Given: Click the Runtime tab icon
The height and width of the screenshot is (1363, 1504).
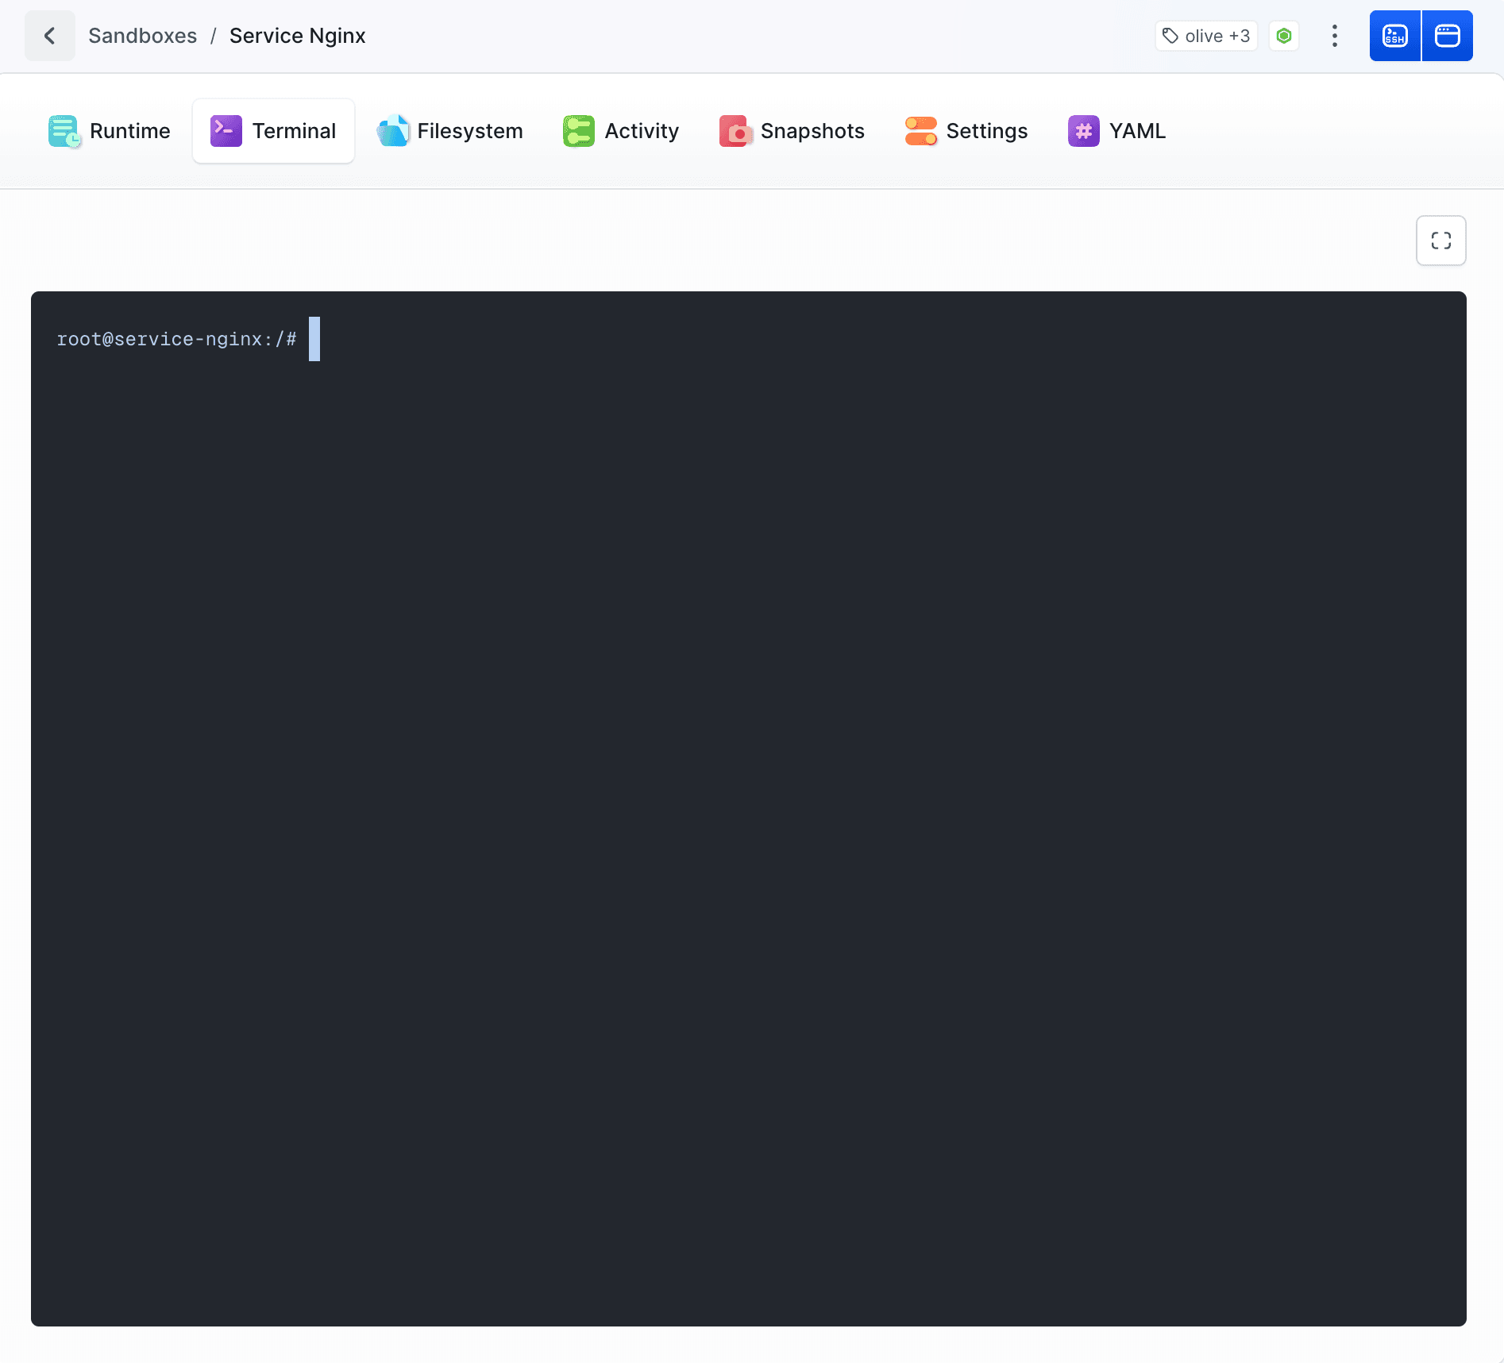Looking at the screenshot, I should [x=64, y=131].
